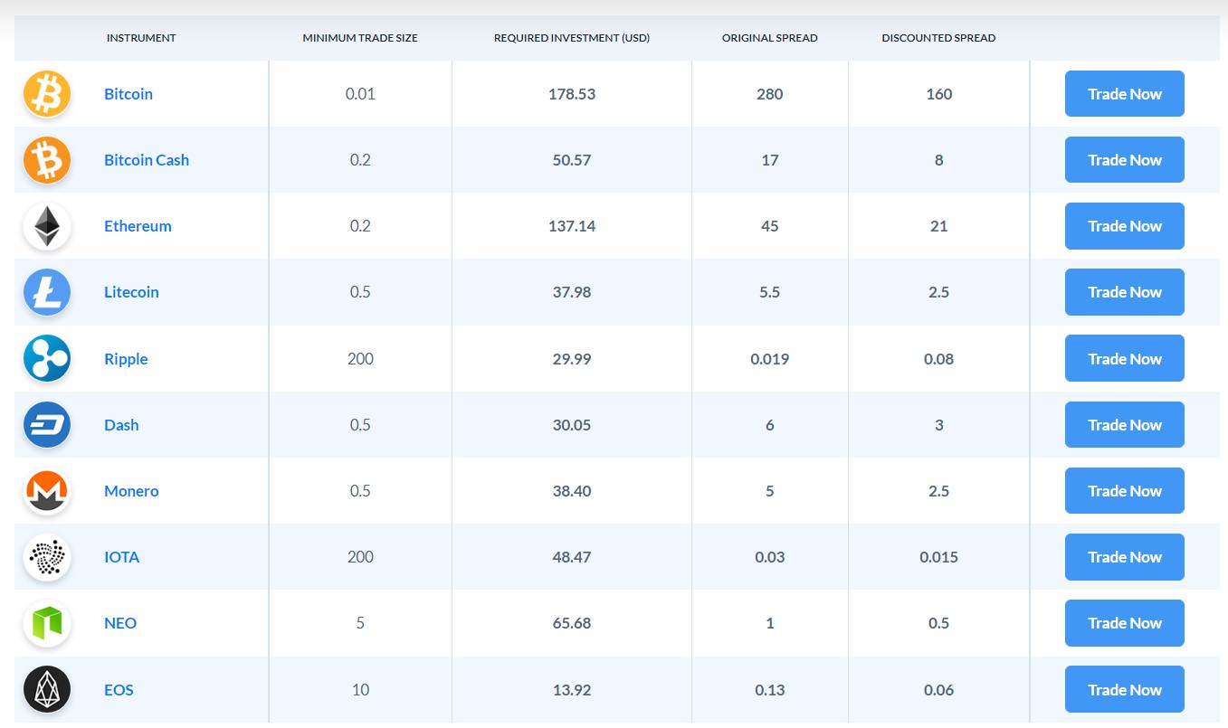Click the Instrument column header
The image size is (1228, 728).
tap(141, 38)
